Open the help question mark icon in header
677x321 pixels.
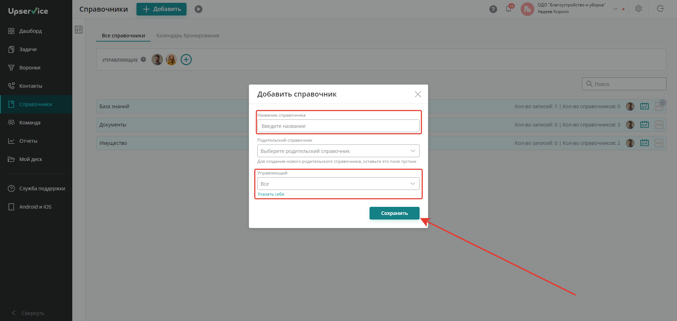pyautogui.click(x=493, y=9)
